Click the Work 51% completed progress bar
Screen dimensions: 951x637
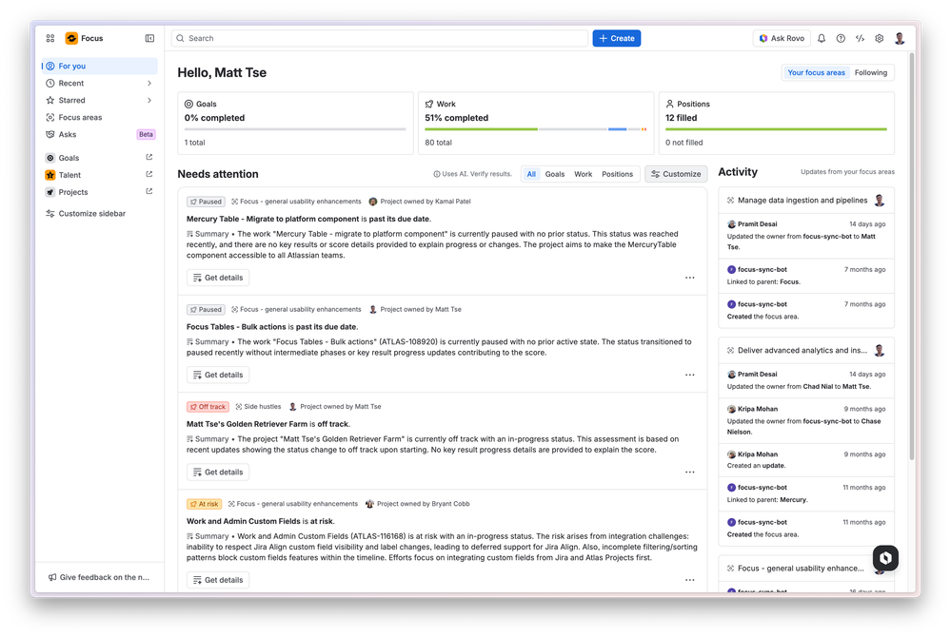point(536,129)
